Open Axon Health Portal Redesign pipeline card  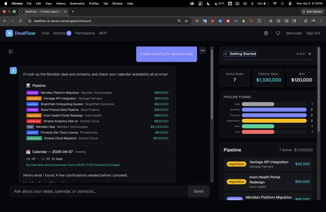click(x=268, y=182)
